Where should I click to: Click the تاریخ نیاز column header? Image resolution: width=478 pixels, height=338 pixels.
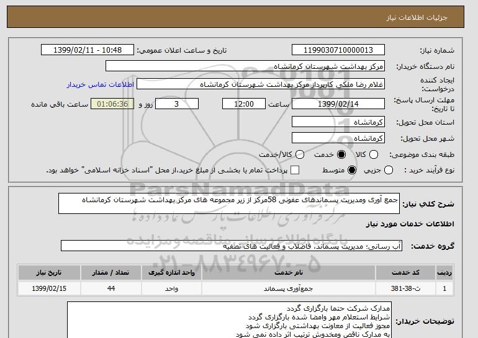coord(49,272)
